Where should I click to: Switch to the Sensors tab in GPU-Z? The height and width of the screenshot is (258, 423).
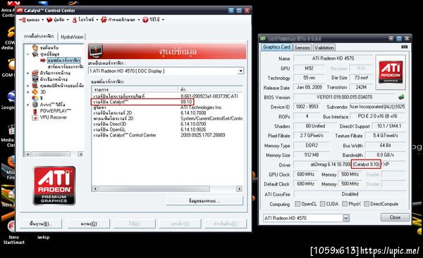302,48
